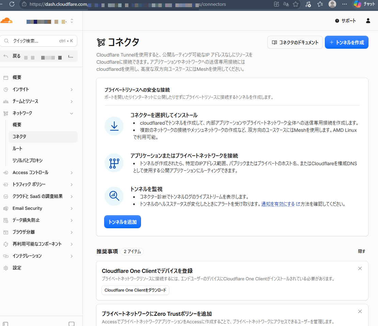Expand the ブラウザ分離 chevron
Viewport: 378px width, 326px height.
pos(72,232)
